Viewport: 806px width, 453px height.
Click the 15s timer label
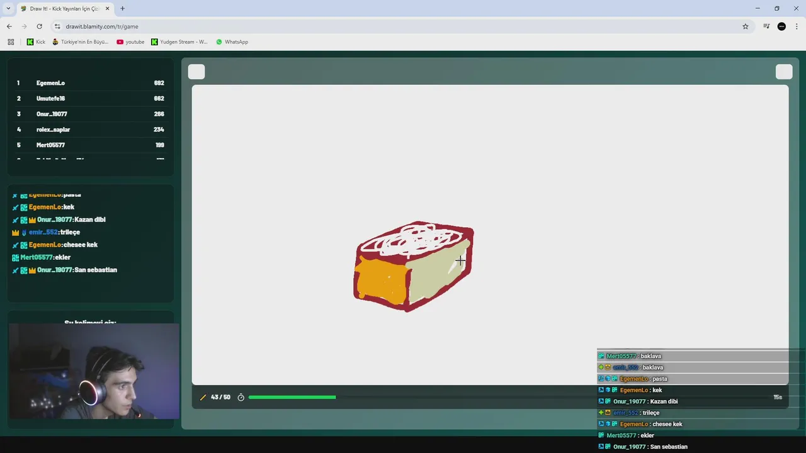click(778, 398)
